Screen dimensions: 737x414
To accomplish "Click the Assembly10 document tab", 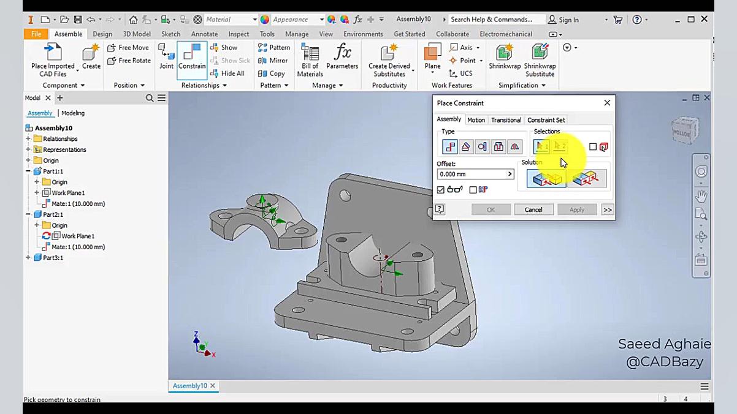I will [189, 386].
